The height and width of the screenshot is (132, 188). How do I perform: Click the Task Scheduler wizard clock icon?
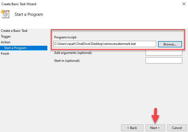5,14
